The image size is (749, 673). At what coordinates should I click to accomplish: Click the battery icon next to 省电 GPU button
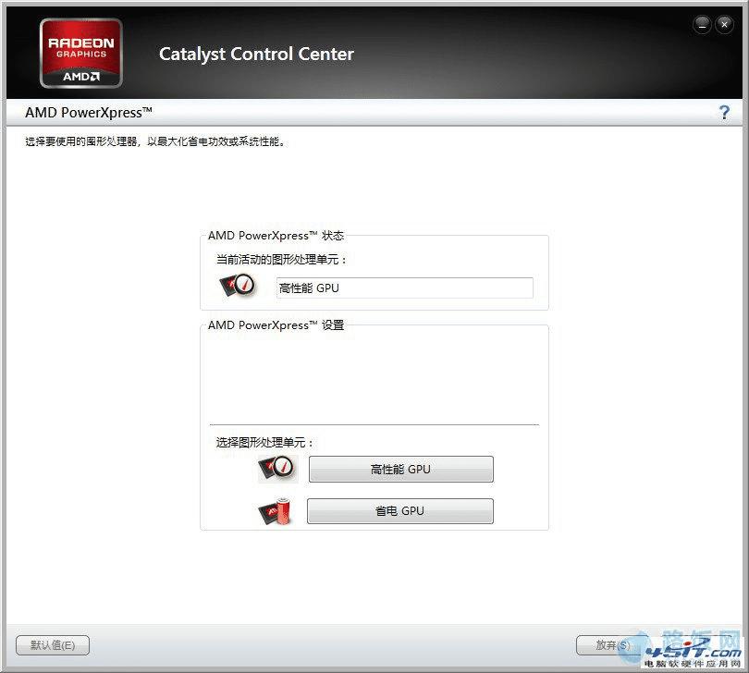coord(276,511)
